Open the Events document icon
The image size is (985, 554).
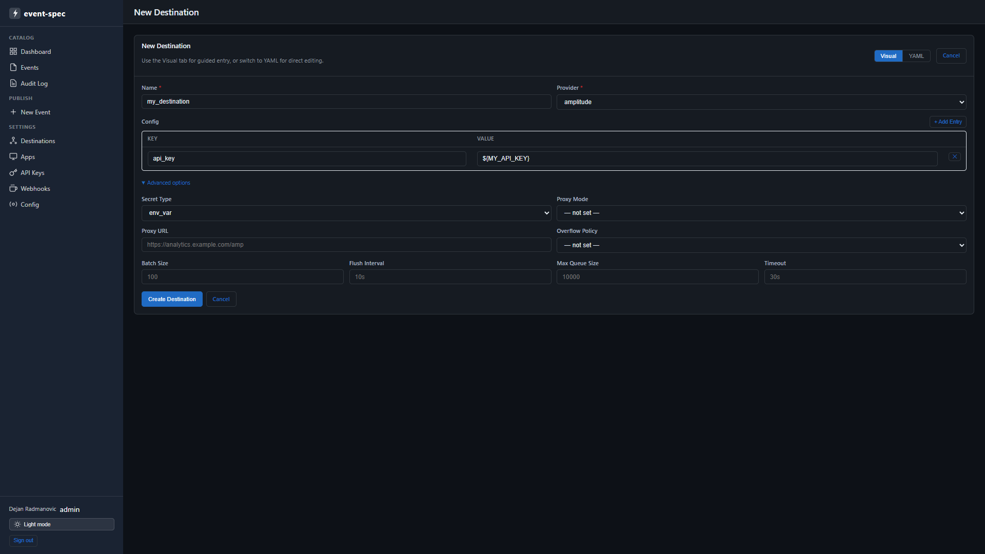click(13, 67)
